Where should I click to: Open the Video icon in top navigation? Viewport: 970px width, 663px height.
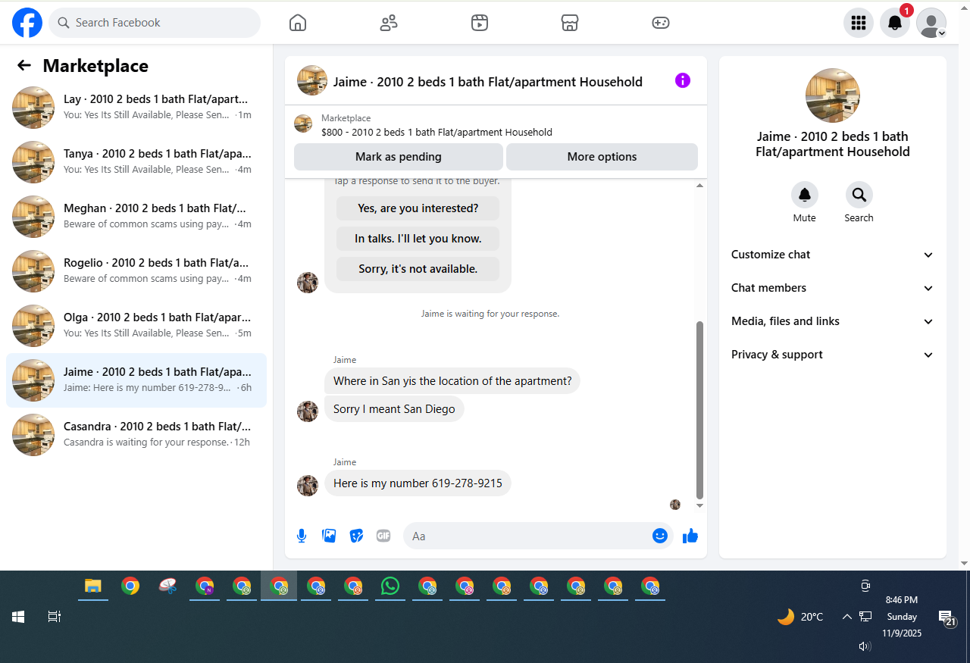pyautogui.click(x=479, y=23)
